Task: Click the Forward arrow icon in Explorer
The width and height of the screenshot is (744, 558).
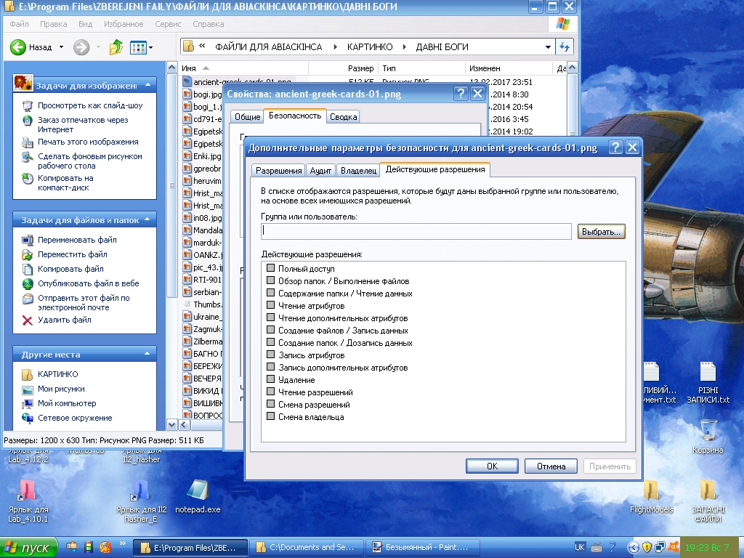Action: pyautogui.click(x=81, y=47)
